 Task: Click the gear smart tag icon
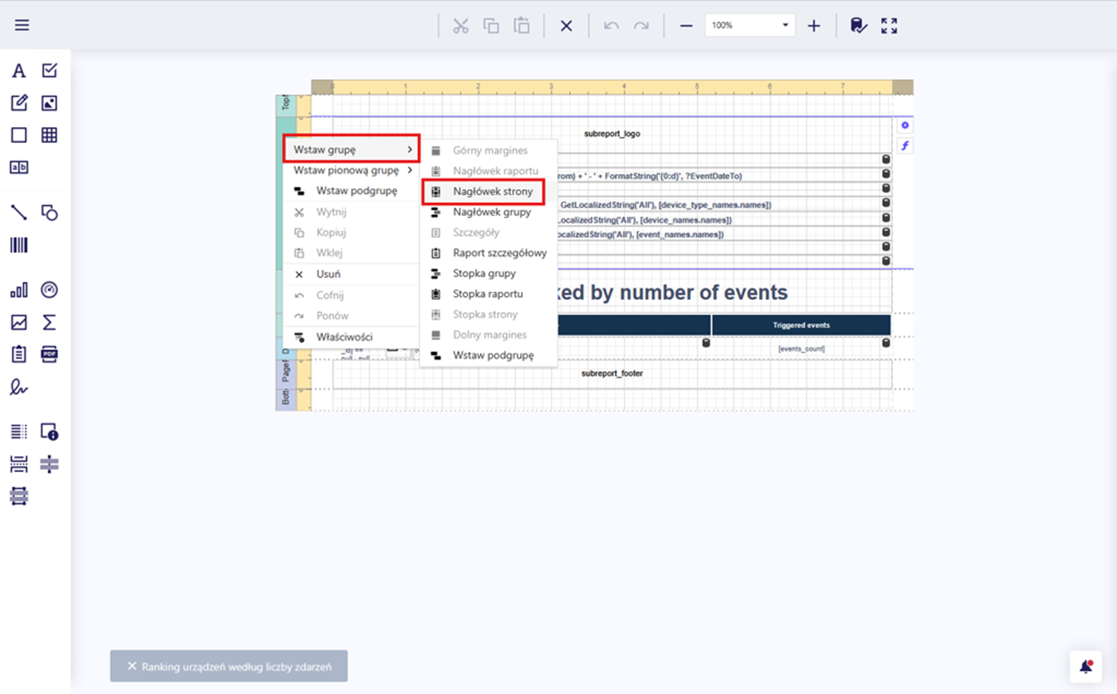click(x=905, y=126)
